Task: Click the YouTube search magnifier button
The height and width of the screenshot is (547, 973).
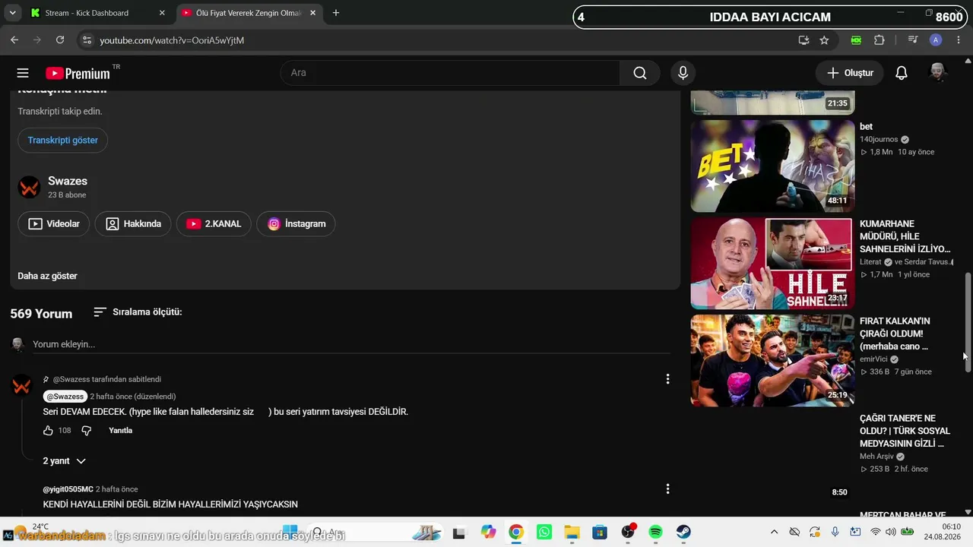Action: [x=640, y=73]
